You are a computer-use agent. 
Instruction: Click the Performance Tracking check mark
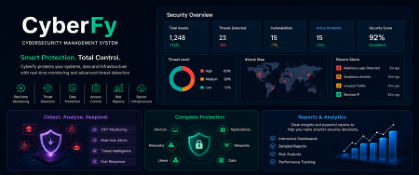click(x=273, y=162)
